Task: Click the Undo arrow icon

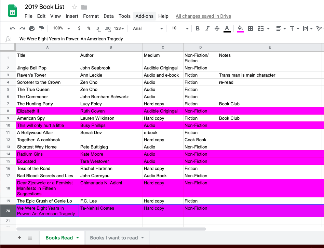Action: 12,28
